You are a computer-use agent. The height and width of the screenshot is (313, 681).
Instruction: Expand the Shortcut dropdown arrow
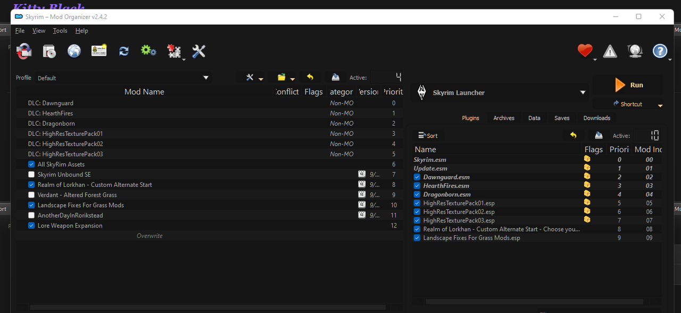tap(660, 105)
